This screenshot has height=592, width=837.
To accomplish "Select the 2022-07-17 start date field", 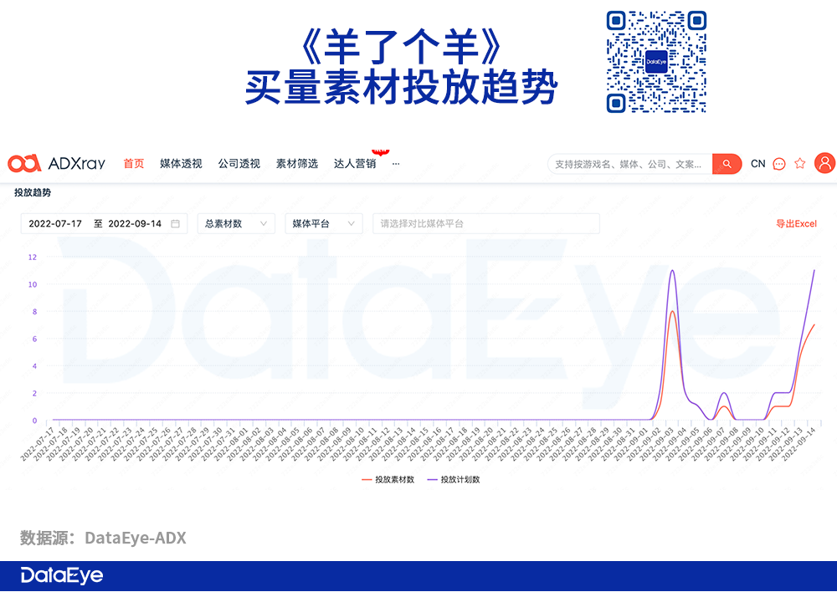I will tap(55, 223).
